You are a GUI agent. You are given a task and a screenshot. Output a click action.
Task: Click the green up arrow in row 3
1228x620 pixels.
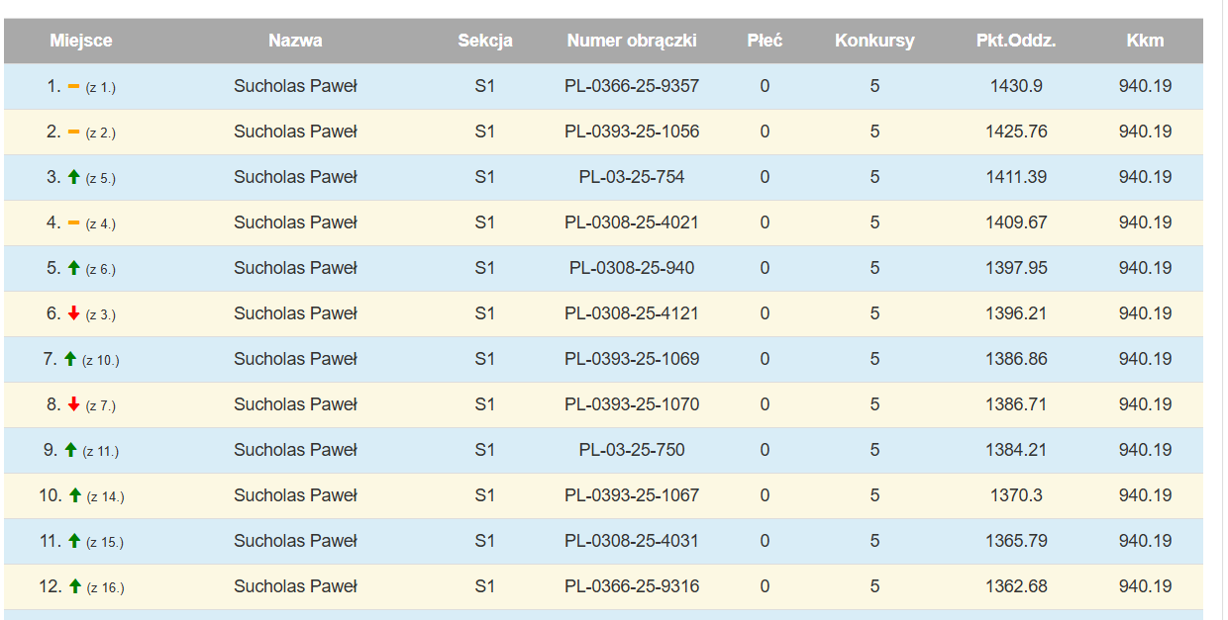73,177
